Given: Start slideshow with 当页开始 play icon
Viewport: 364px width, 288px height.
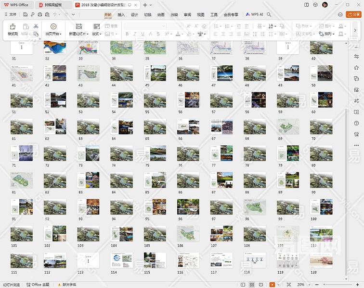Looking at the screenshot, I should (x=53, y=26).
